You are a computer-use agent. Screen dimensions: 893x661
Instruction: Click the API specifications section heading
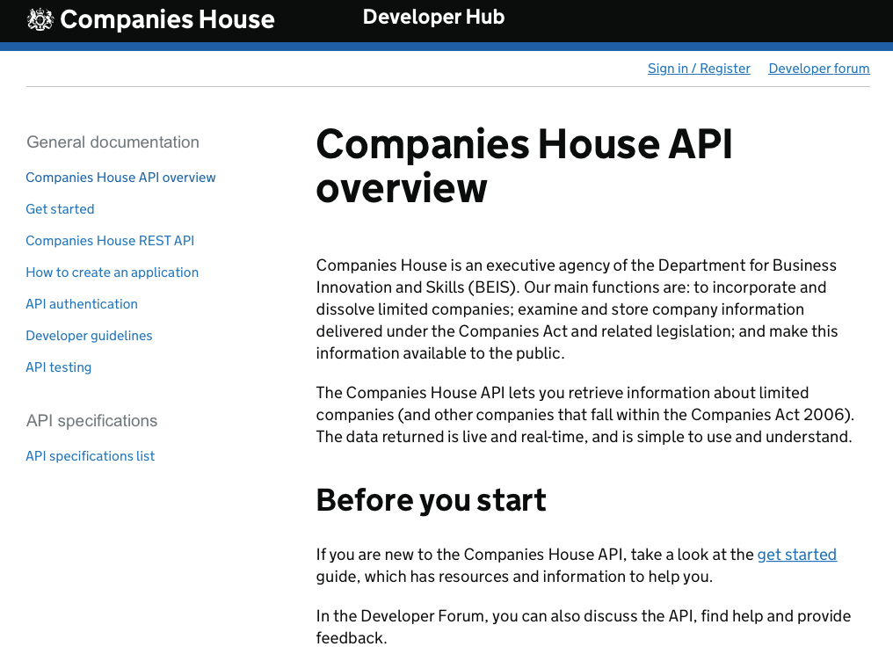[x=91, y=421]
